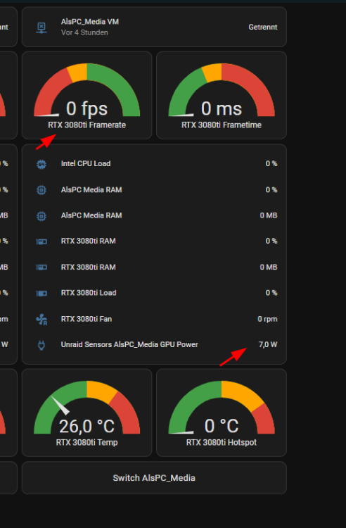Viewport: 346px width, 528px height.
Task: Select Unraid Sensors AlsPC_Media GPU Power label
Action: pyautogui.click(x=129, y=344)
